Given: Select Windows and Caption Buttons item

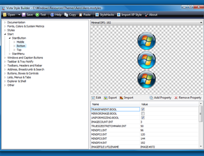Looking at the screenshot, I should [25, 58].
